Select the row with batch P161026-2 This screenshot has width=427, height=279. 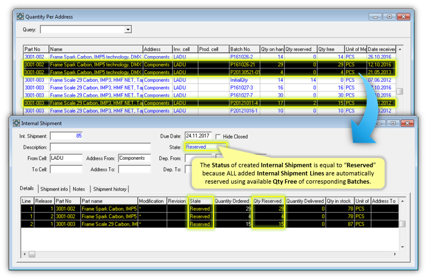(x=209, y=57)
